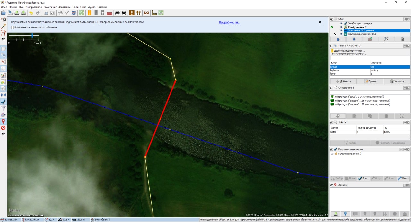
Task: Expand more tools arrows in upper left toolbar
Action: point(4,39)
